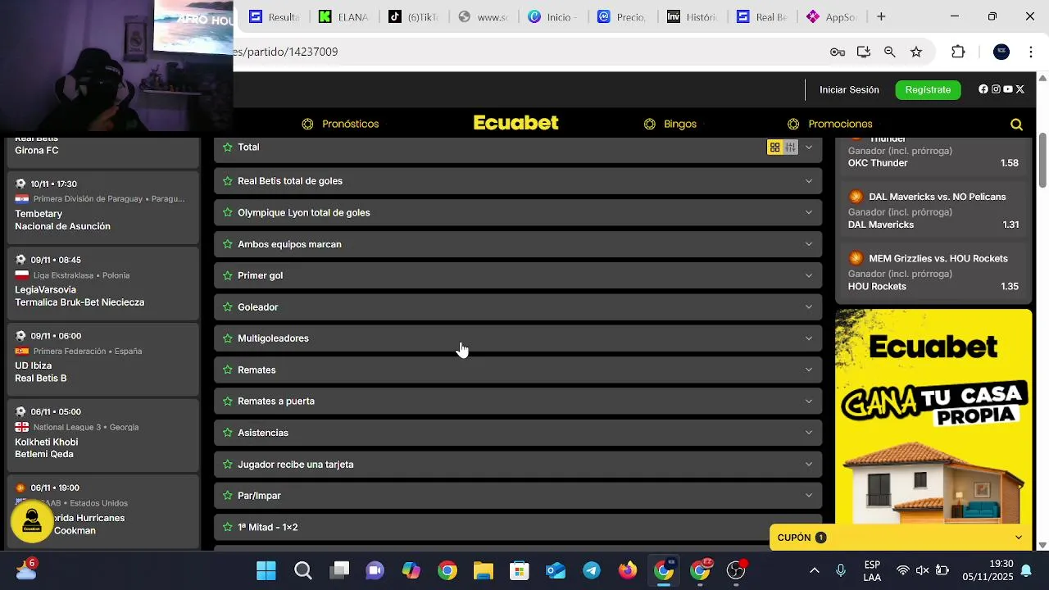The width and height of the screenshot is (1049, 590).
Task: Launch File Explorer from taskbar
Action: pos(484,570)
